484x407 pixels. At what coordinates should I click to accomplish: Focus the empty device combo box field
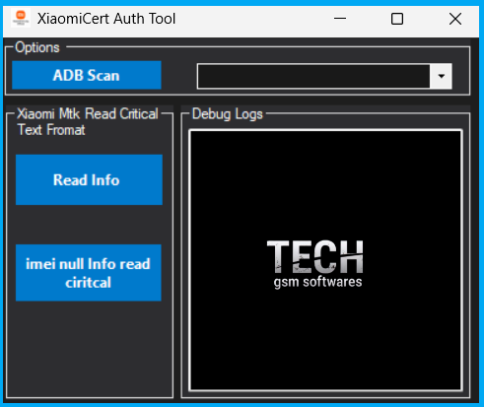313,76
